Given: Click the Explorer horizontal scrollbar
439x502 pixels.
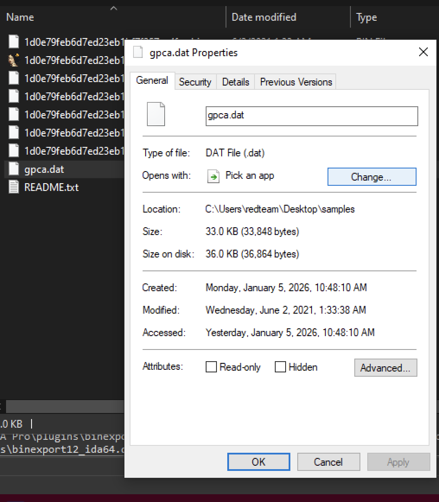Looking at the screenshot, I should 65,407.
